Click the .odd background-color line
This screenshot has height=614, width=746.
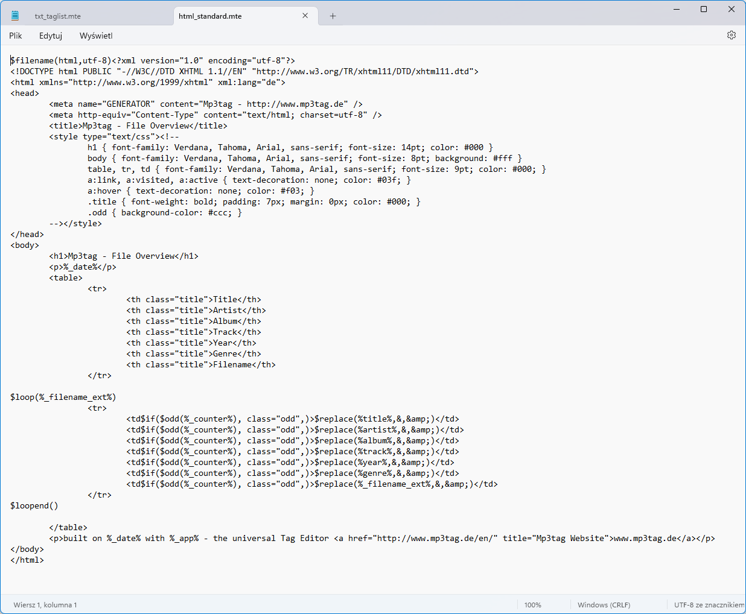click(x=165, y=212)
